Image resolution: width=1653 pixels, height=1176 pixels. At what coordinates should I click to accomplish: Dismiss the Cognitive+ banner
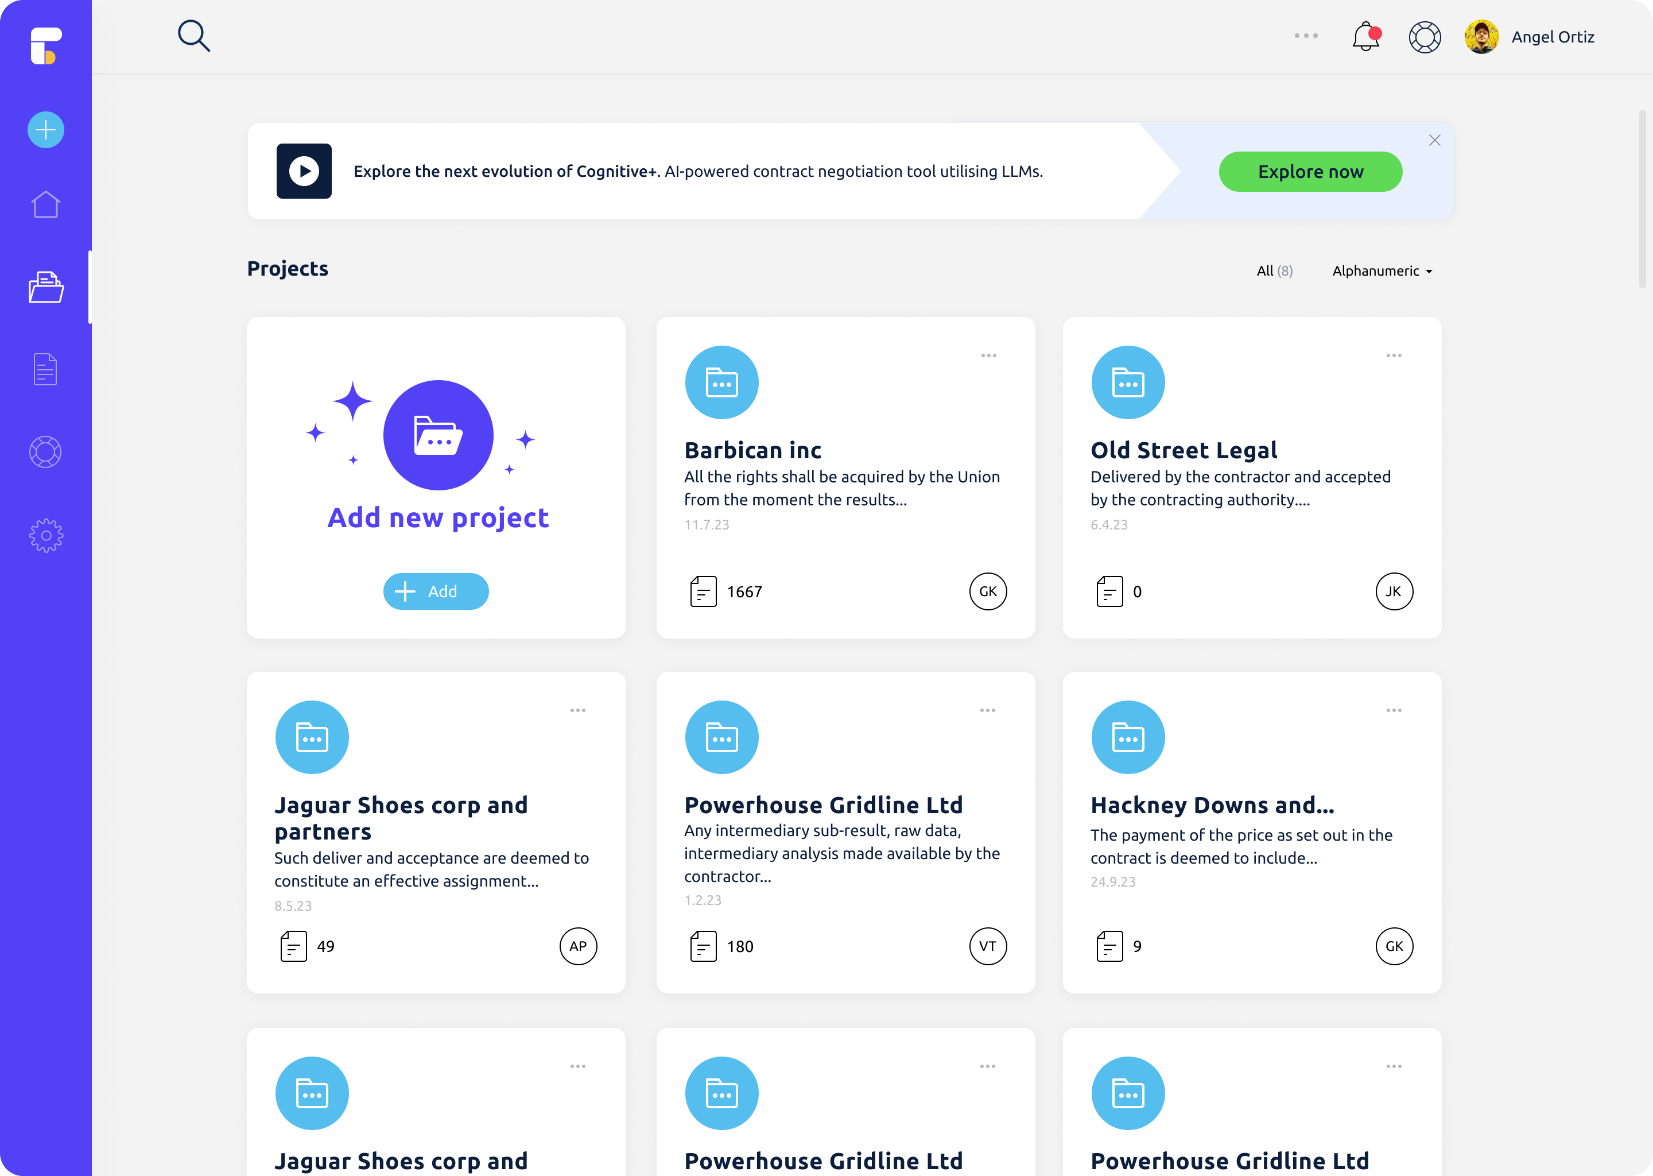(x=1434, y=141)
